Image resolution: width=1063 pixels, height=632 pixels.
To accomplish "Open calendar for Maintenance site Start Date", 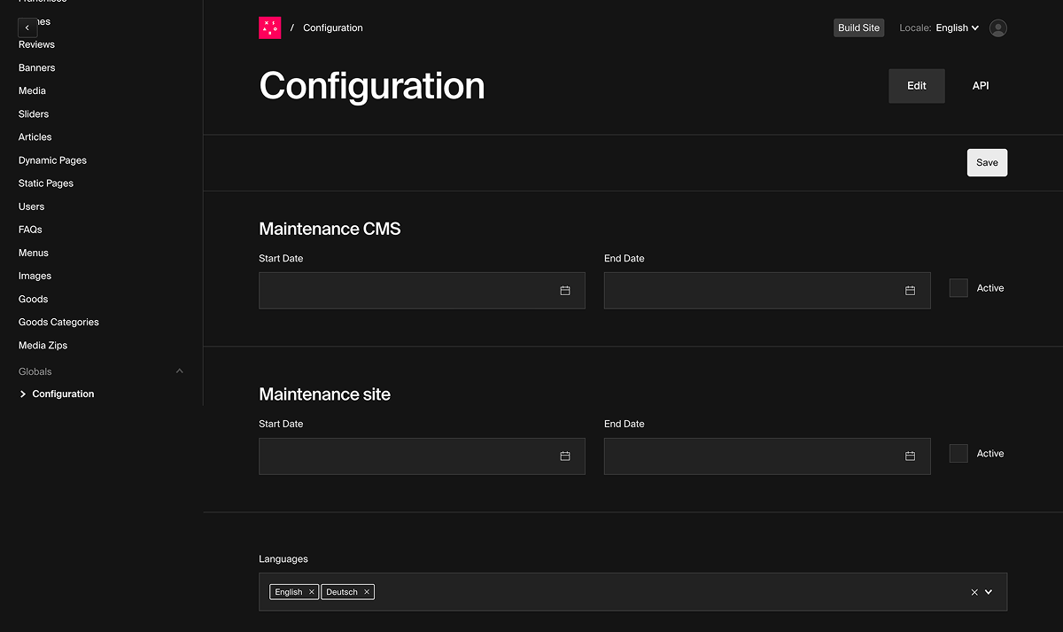I will [x=565, y=456].
